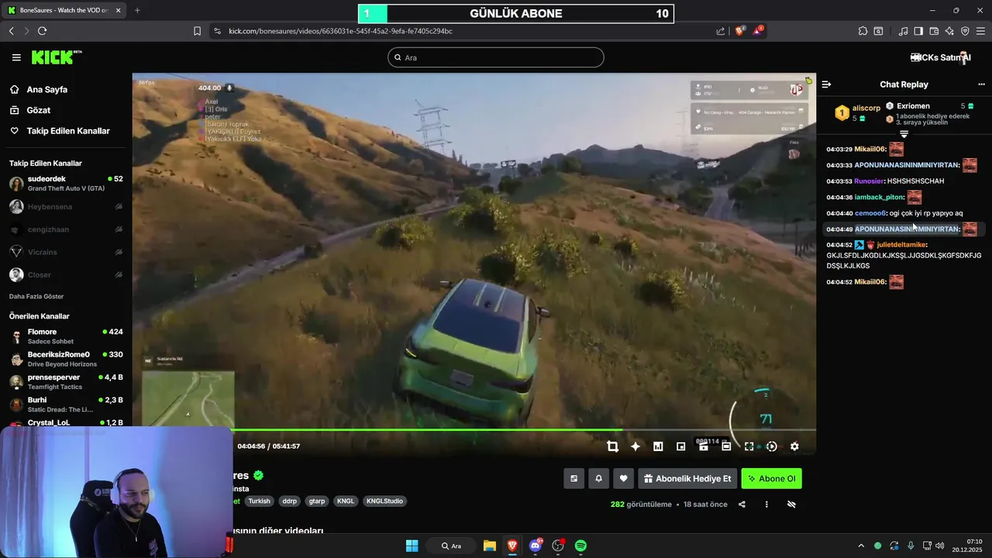Click the channel panel icon button
The width and height of the screenshot is (992, 558).
(573, 479)
